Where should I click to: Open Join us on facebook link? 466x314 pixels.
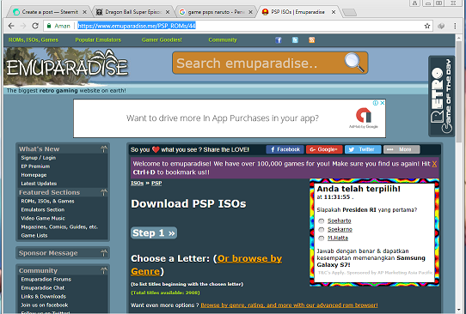tap(45, 305)
